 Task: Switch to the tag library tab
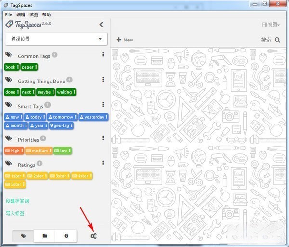pyautogui.click(x=23, y=236)
